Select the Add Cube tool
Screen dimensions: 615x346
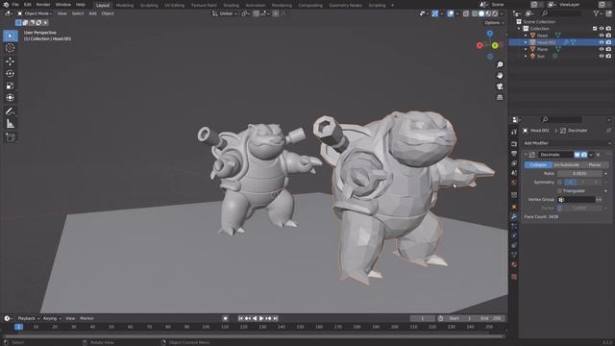(11, 137)
